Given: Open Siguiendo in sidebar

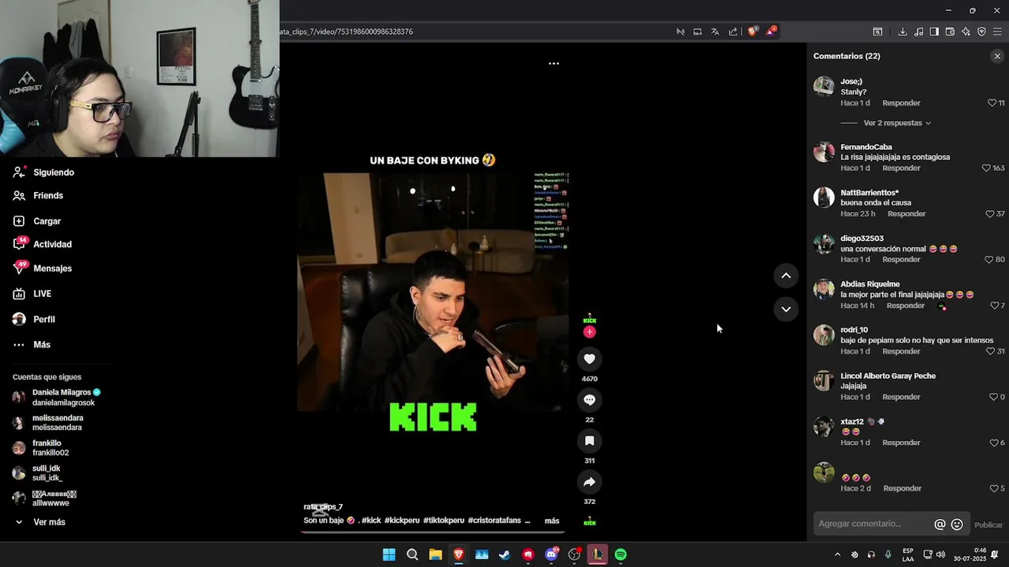Looking at the screenshot, I should pyautogui.click(x=54, y=172).
